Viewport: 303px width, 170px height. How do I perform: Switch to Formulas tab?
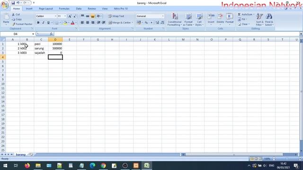64,8
